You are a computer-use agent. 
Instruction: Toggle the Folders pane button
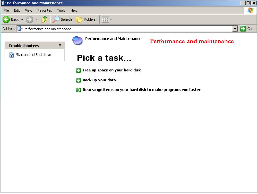coord(86,20)
